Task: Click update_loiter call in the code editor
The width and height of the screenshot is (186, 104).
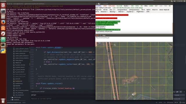Action: click(66, 64)
